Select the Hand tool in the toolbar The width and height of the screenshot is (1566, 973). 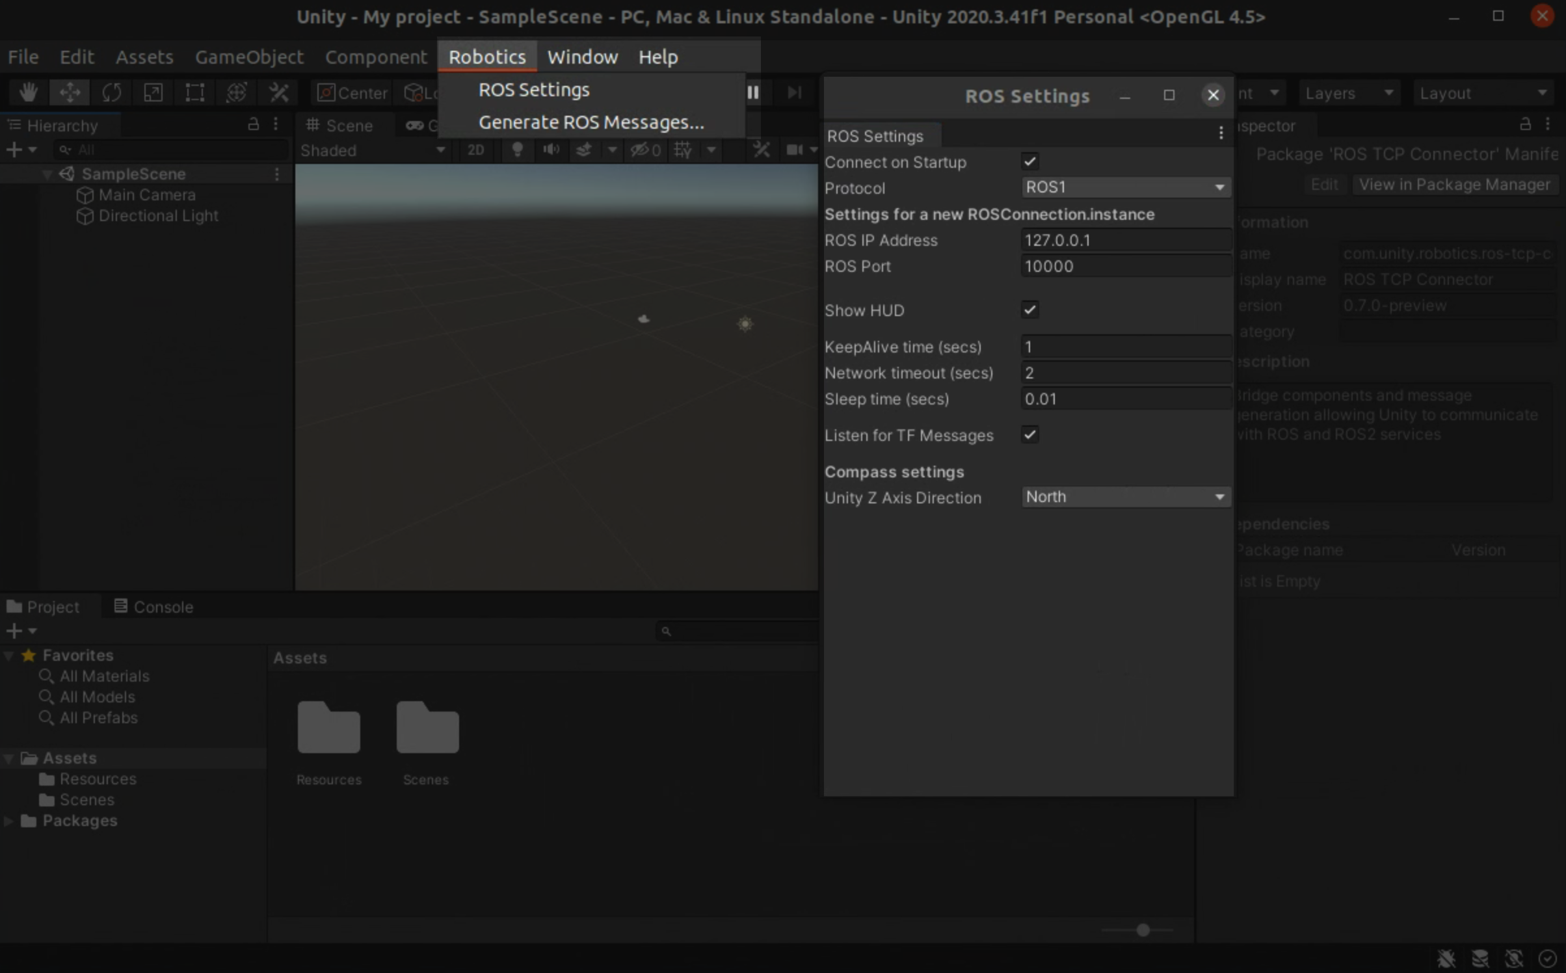coord(29,92)
